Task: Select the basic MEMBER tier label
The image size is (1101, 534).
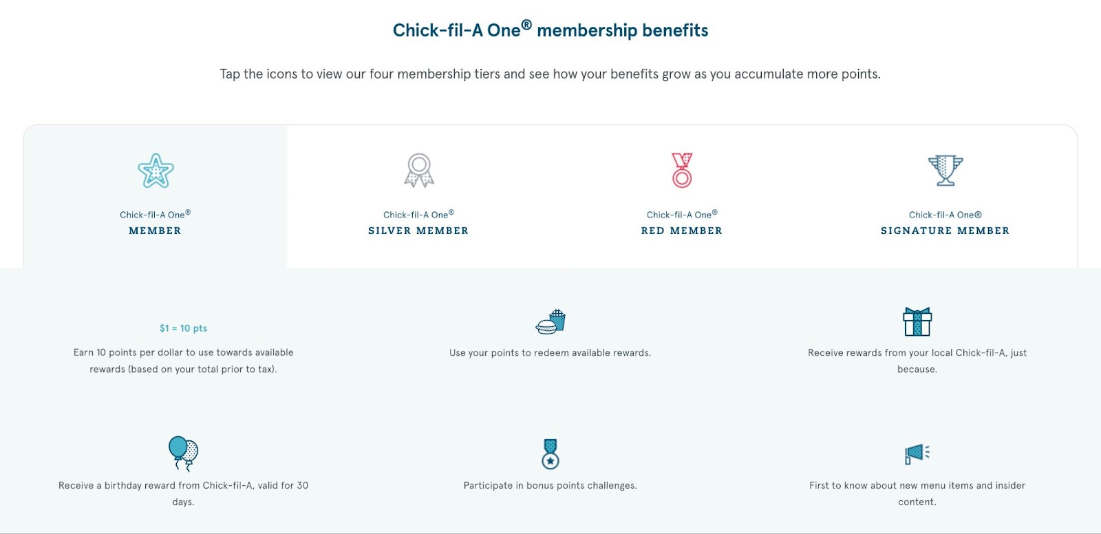Action: click(x=156, y=231)
